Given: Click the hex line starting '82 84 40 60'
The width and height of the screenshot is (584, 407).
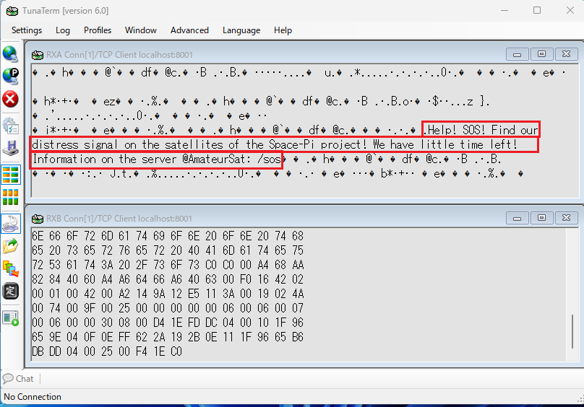Looking at the screenshot, I should point(168,279).
